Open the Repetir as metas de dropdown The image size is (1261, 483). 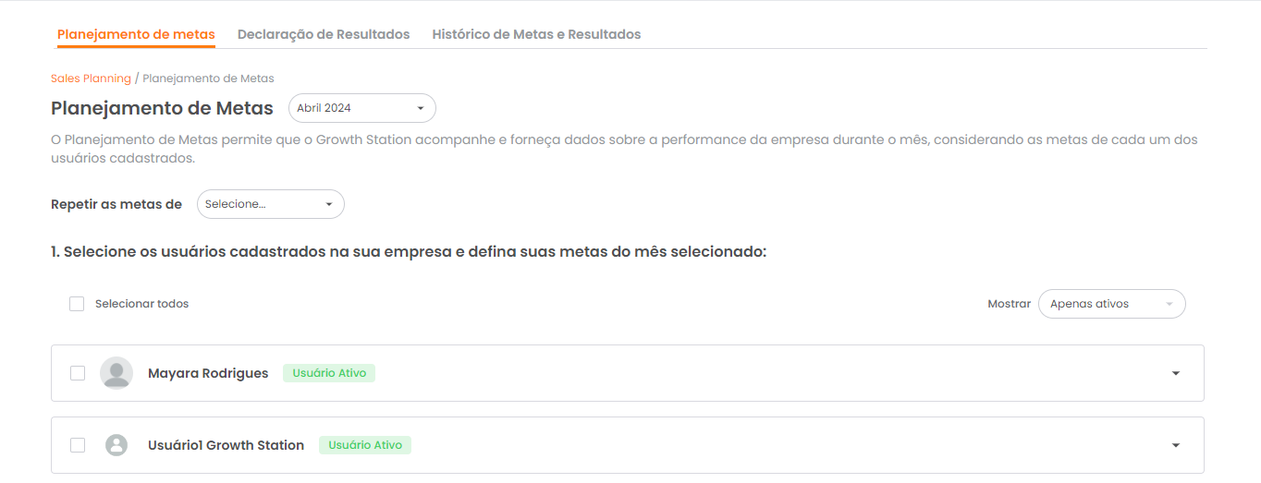(x=270, y=204)
